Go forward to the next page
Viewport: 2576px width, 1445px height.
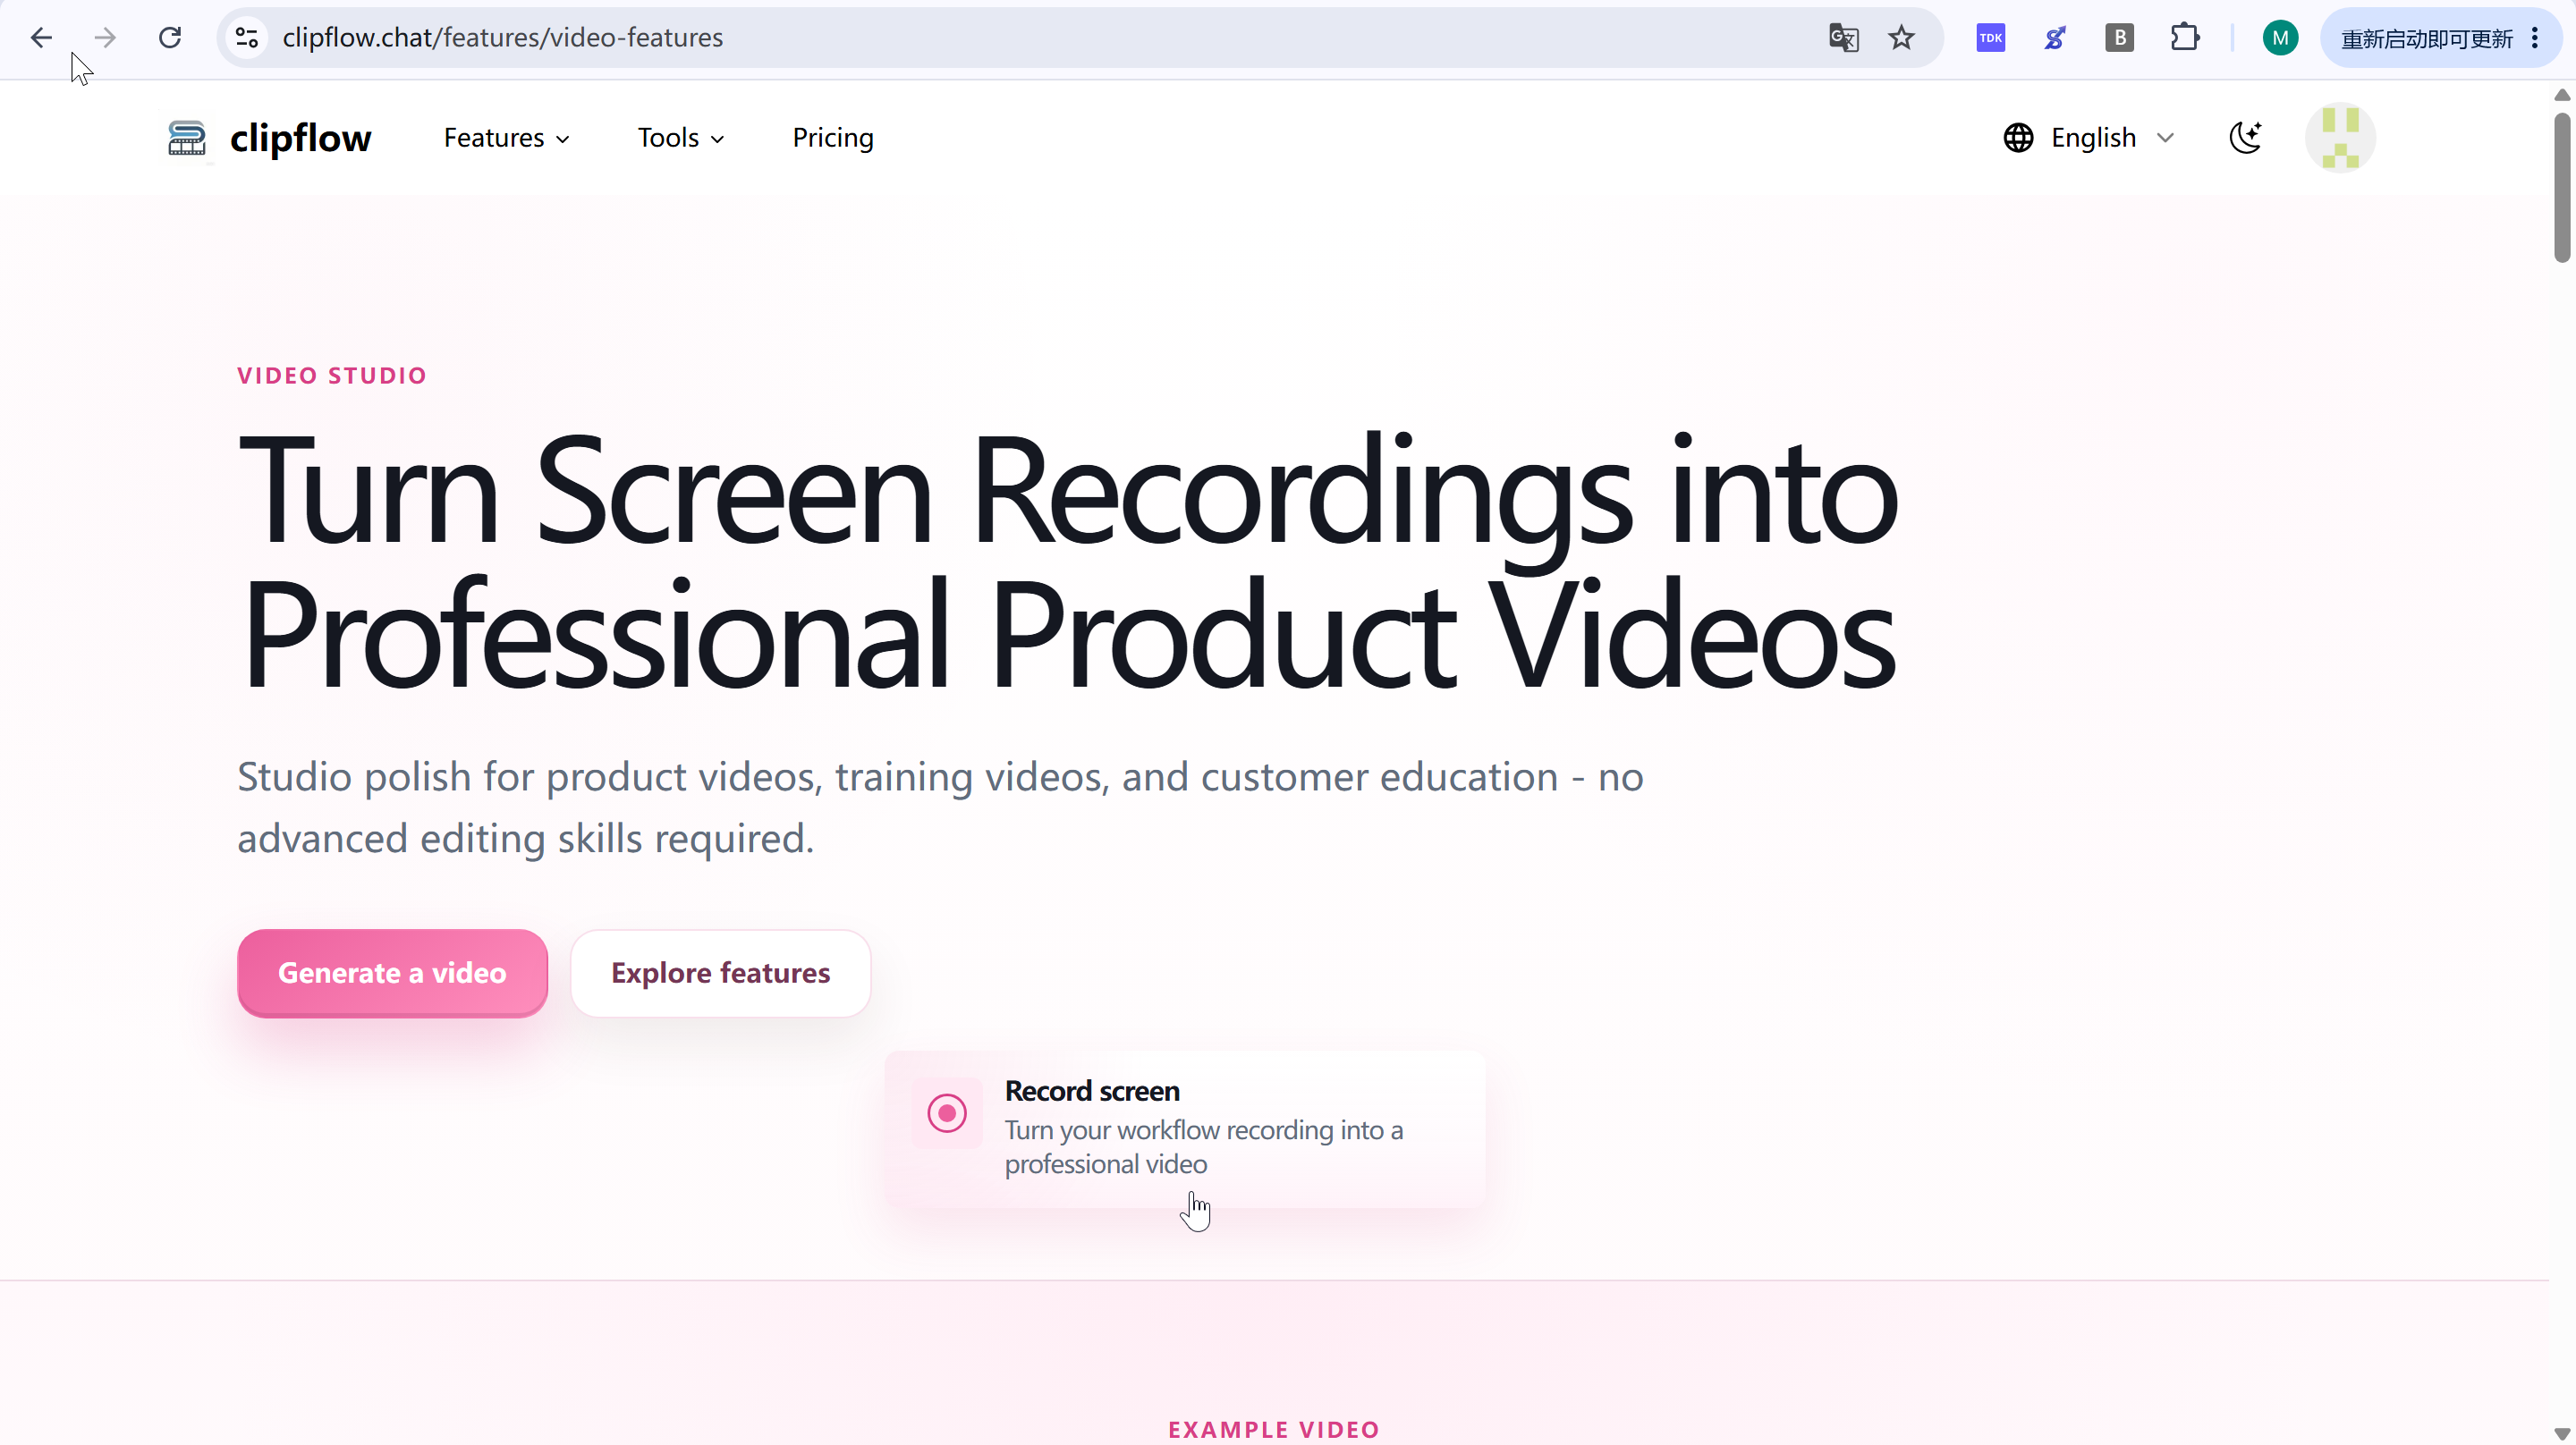[105, 38]
